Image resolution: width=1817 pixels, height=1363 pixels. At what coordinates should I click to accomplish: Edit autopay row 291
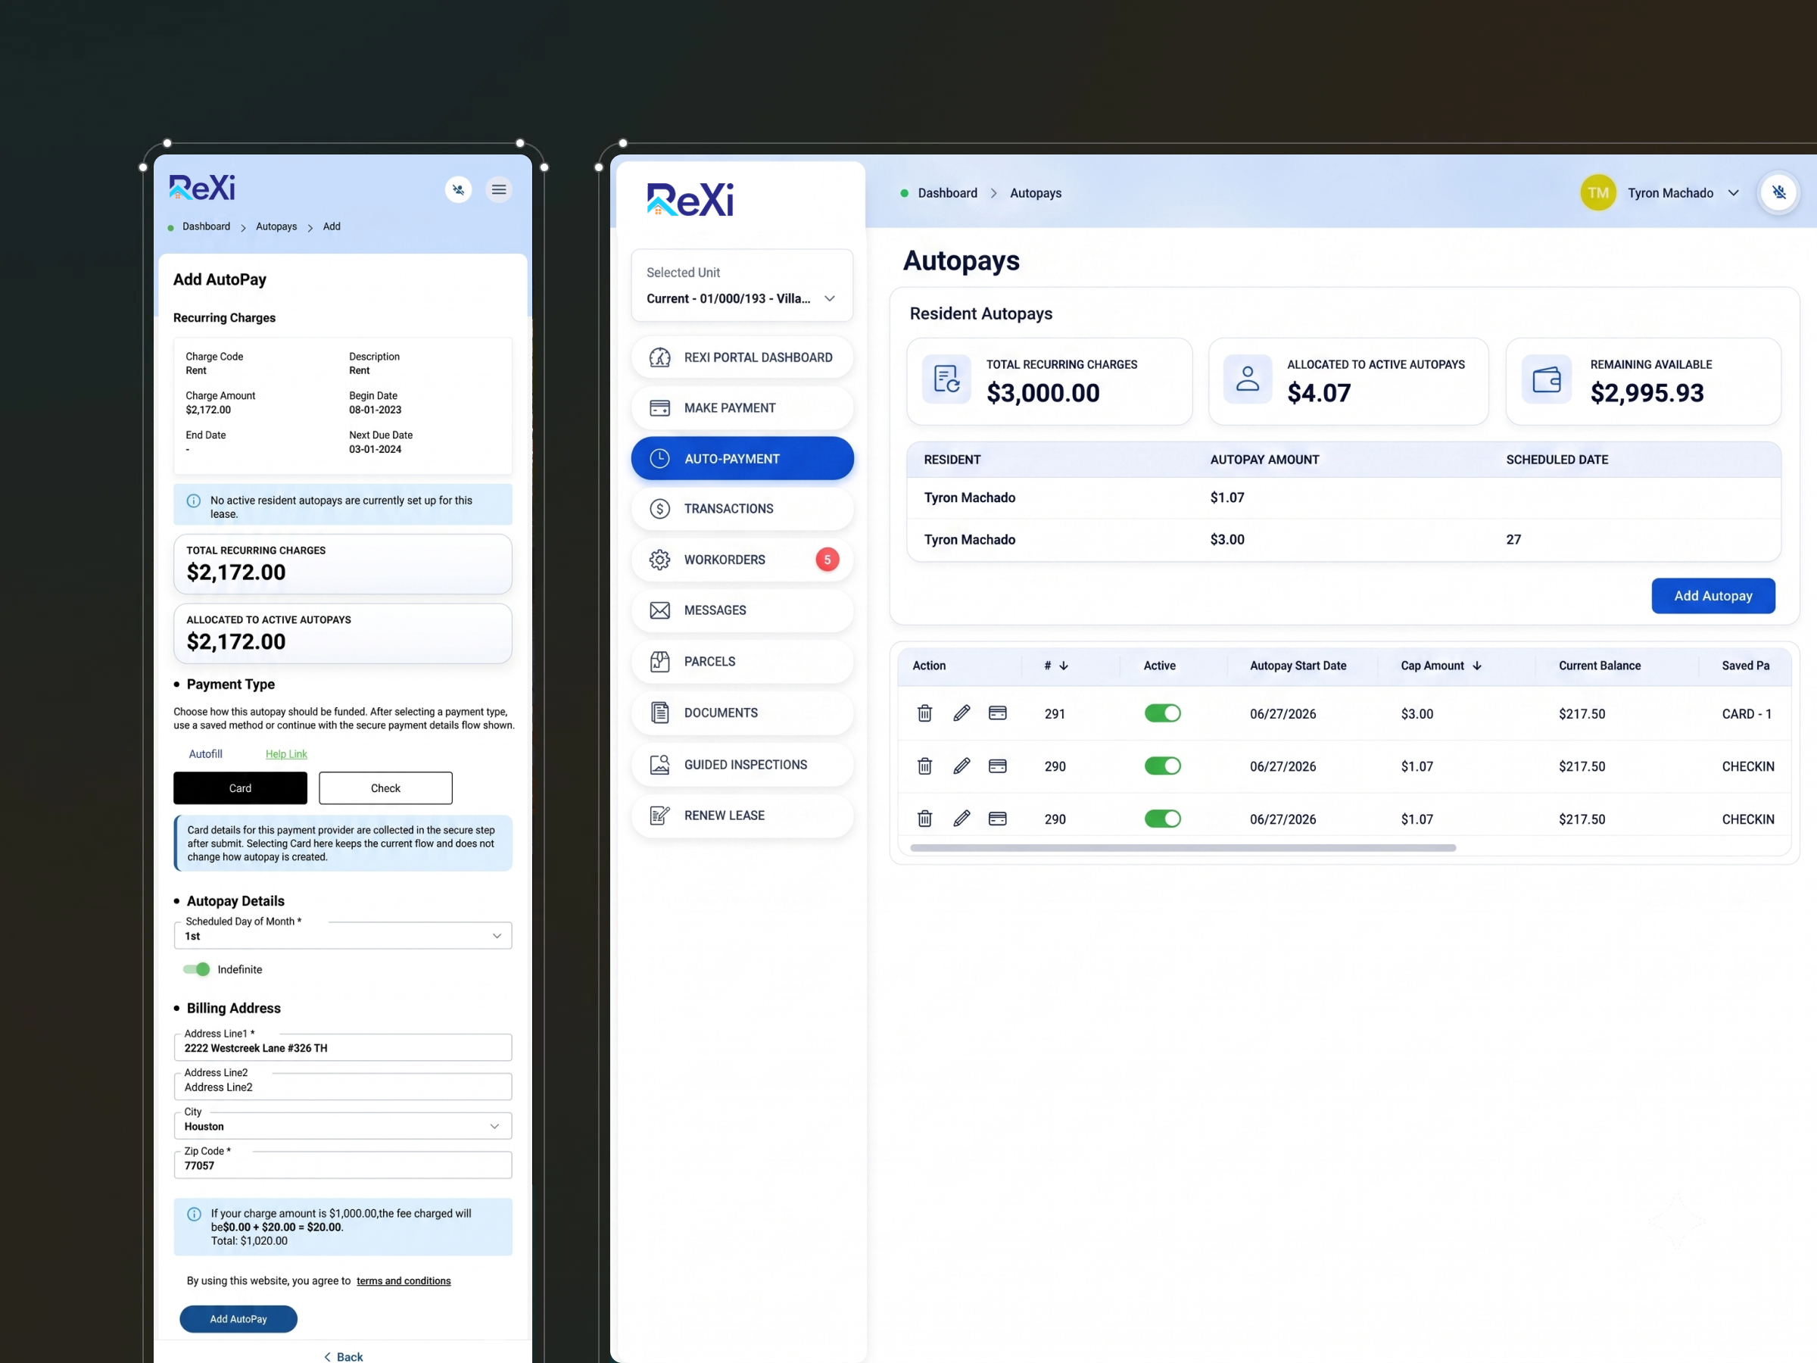click(x=961, y=713)
